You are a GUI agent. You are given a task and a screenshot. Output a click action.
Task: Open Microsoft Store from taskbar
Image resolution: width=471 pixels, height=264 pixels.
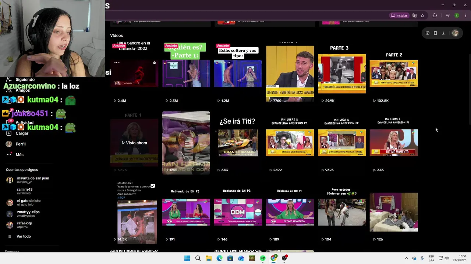[x=230, y=258]
